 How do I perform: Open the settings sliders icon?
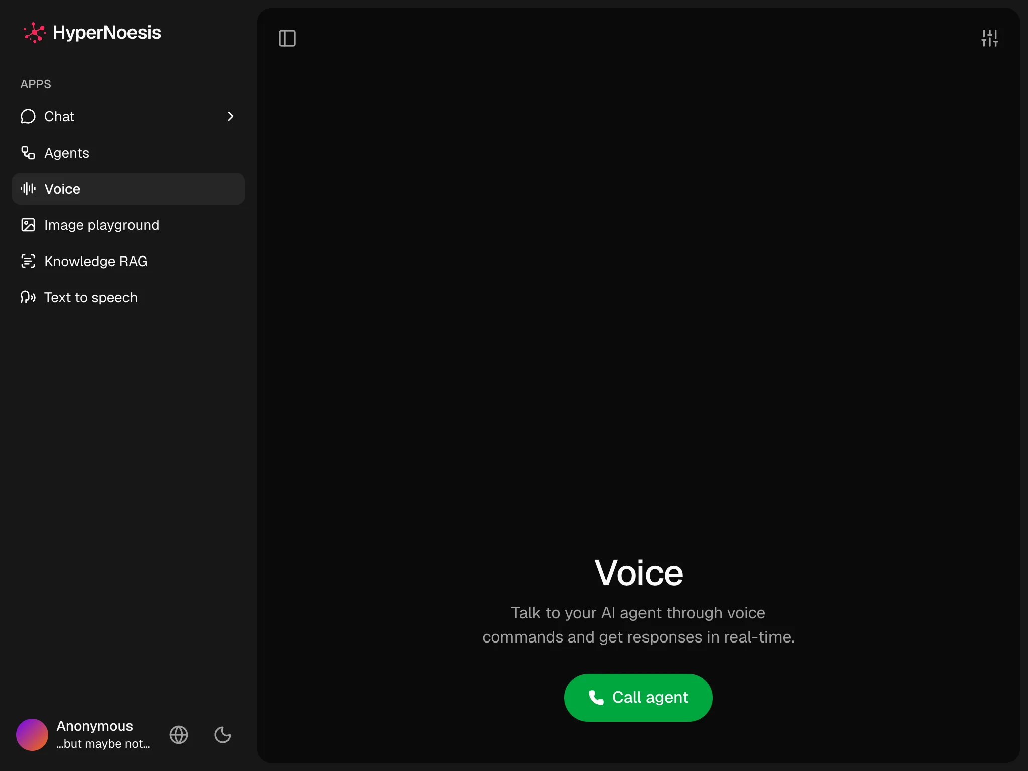click(x=989, y=38)
